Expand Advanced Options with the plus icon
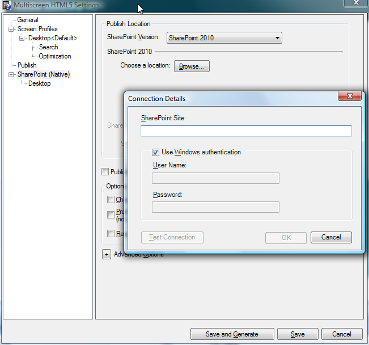Image resolution: width=369 pixels, height=345 pixels. click(107, 255)
